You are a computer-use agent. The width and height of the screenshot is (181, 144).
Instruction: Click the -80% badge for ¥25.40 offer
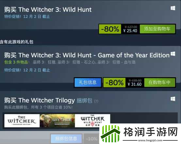(x=110, y=29)
